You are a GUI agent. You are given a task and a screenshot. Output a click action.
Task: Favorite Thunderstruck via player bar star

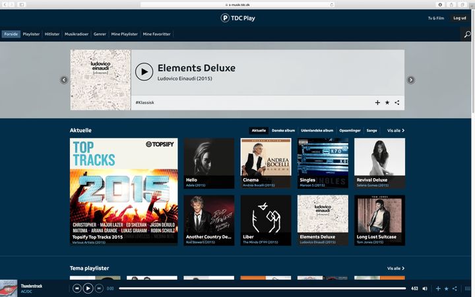[446, 288]
